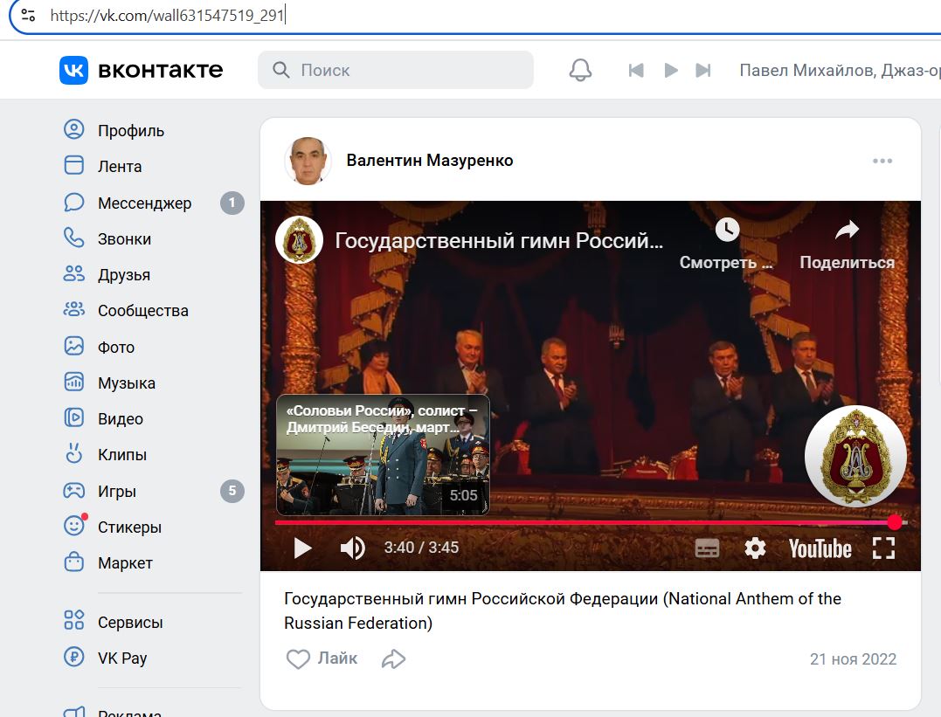Enter fullscreen video mode

883,548
